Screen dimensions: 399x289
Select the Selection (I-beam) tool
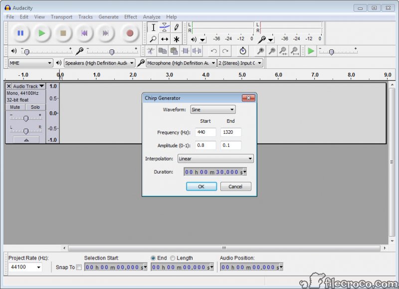[x=153, y=27]
